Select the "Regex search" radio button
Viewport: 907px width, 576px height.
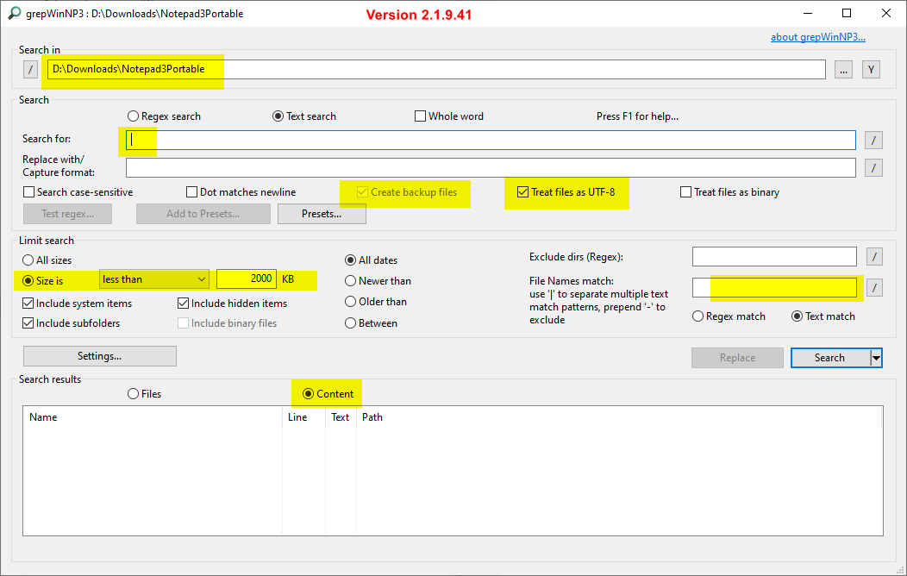pyautogui.click(x=134, y=116)
